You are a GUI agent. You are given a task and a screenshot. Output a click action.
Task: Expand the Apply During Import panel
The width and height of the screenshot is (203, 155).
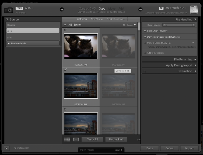tap(195, 65)
